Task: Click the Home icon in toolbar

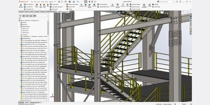Action: point(59,2)
